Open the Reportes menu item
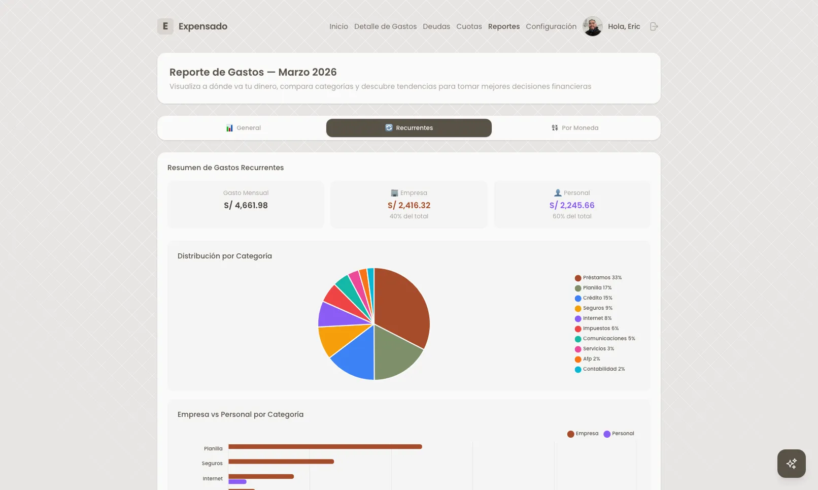Viewport: 818px width, 490px height. coord(503,26)
